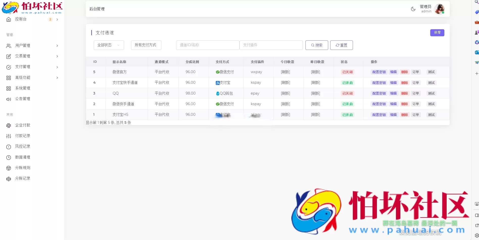Click the 新增 button to add channel
Viewport: 479px width, 240px height.
[x=437, y=33]
